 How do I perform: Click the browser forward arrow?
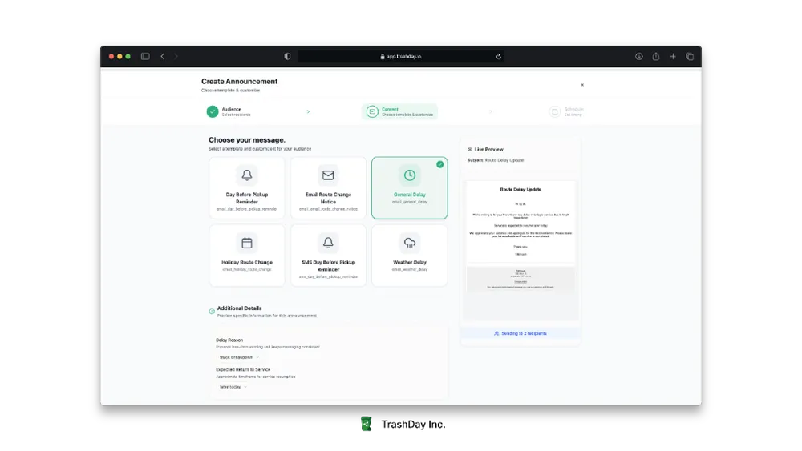pos(176,56)
